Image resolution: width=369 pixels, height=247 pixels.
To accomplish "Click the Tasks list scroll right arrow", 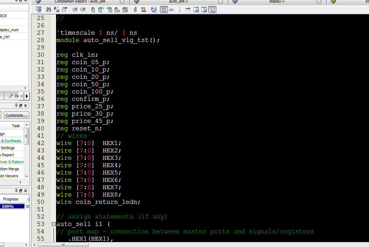I will tap(20, 182).
